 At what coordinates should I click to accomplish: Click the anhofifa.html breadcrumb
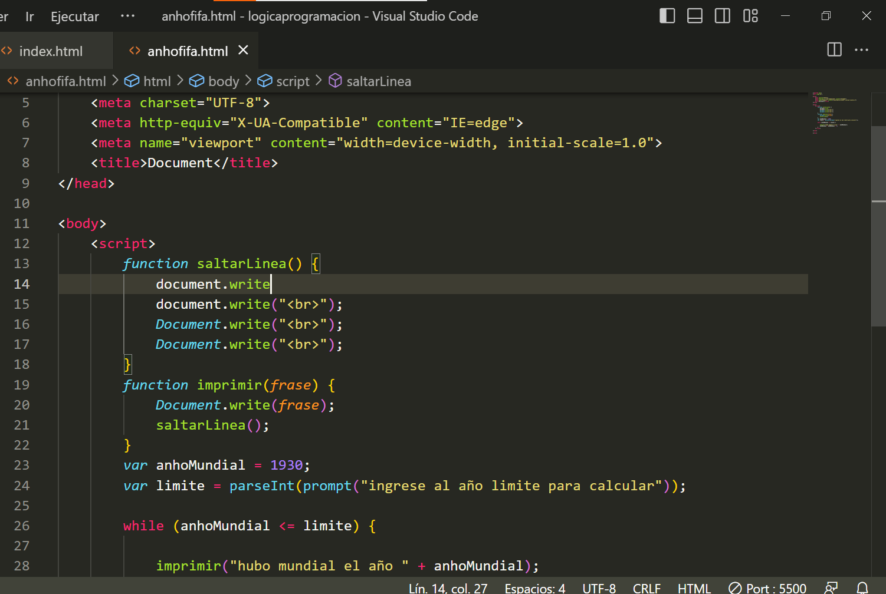65,81
